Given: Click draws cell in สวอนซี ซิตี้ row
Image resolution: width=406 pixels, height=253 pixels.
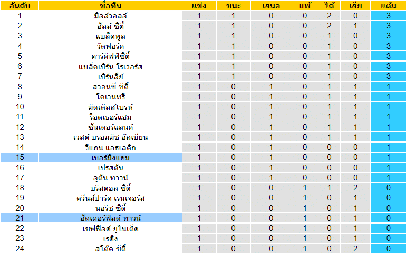Looking at the screenshot, I should click(x=271, y=87).
